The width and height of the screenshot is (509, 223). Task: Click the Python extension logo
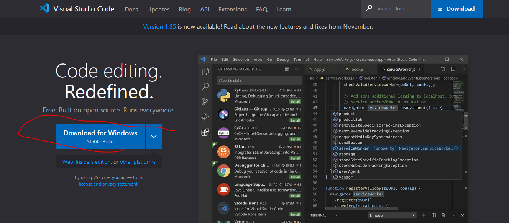[223, 95]
